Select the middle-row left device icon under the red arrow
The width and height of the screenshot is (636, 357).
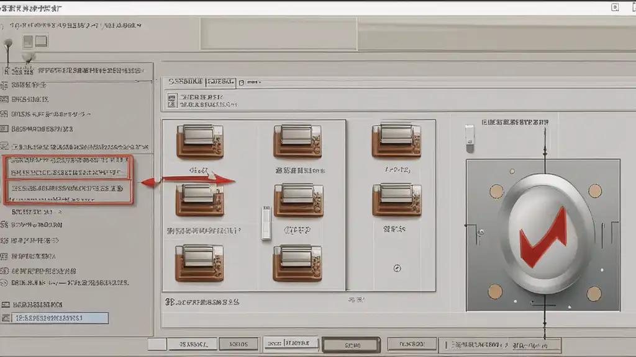199,200
